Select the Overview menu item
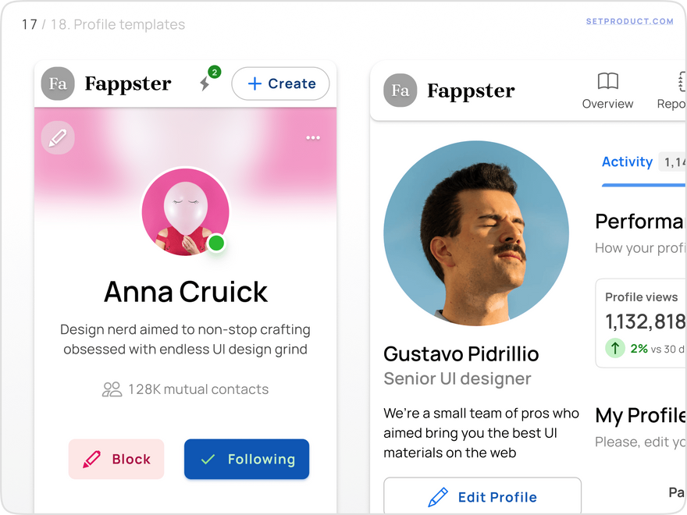The image size is (687, 515). click(607, 91)
